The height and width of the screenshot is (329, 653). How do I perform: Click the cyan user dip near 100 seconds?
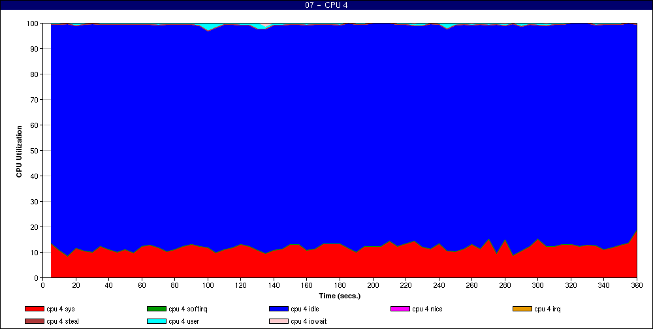[x=208, y=27]
